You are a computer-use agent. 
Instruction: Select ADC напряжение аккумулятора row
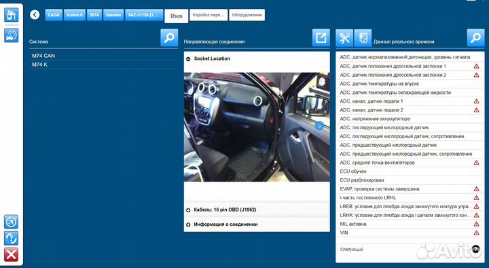[410, 118]
